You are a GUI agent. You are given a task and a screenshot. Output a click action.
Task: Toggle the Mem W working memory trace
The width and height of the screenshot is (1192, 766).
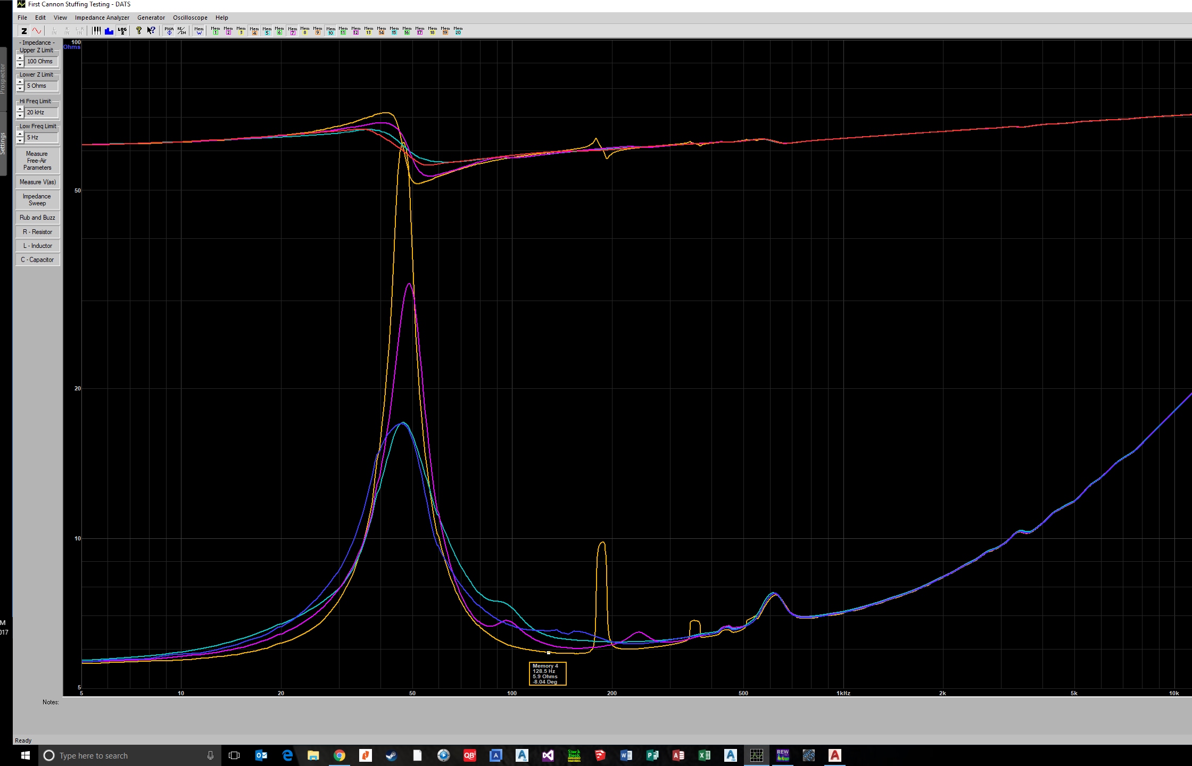199,31
